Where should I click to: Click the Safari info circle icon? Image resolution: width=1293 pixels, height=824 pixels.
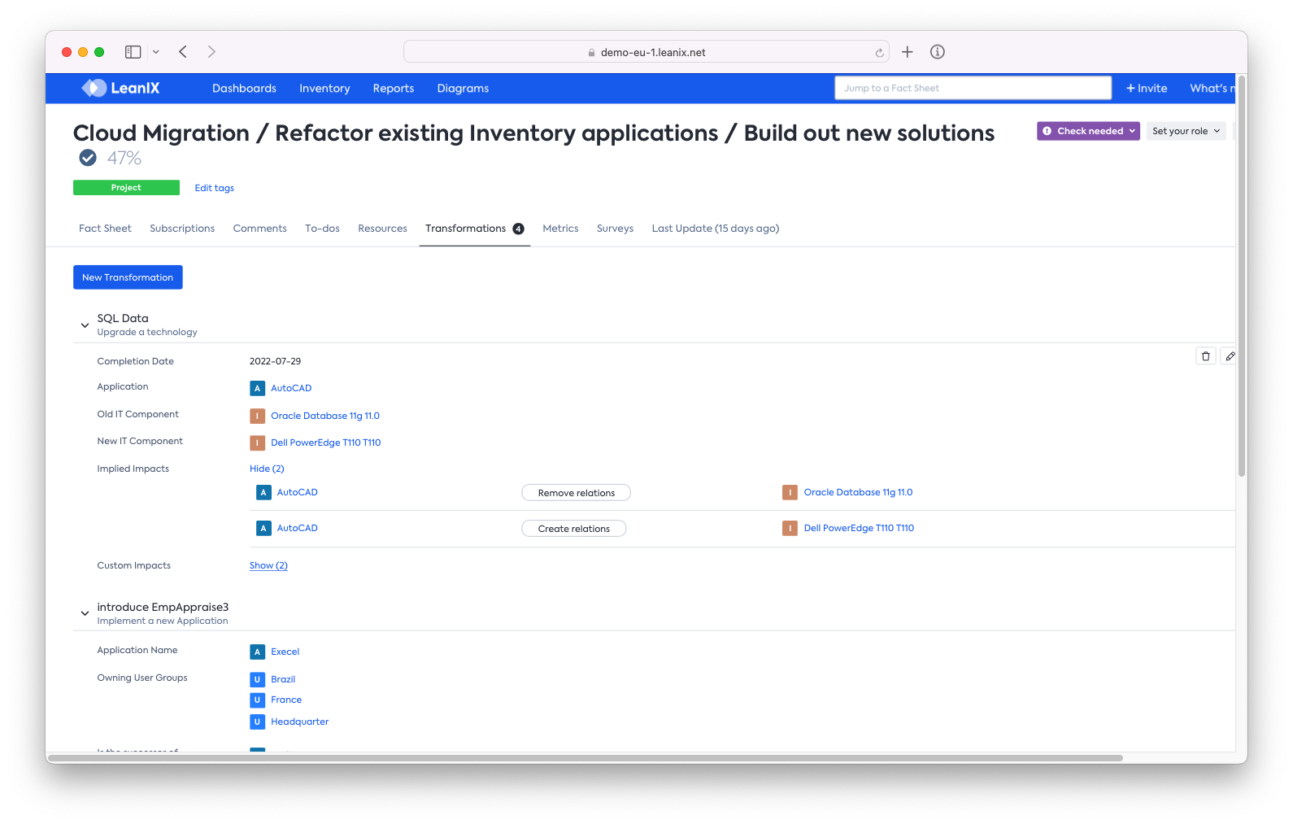[938, 52]
